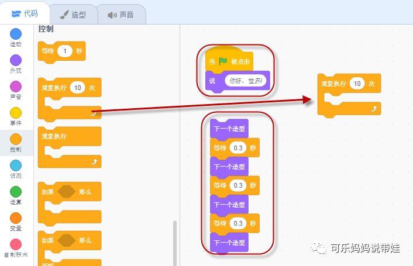Open the 造型 (Costumes) tab
Viewport: 413px width, 266px height.
tap(73, 15)
